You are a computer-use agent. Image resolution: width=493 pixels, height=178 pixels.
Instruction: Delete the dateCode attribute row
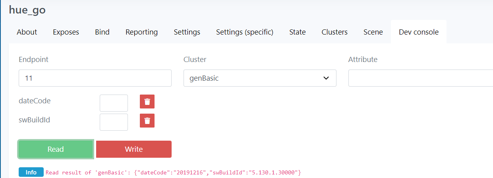point(147,102)
